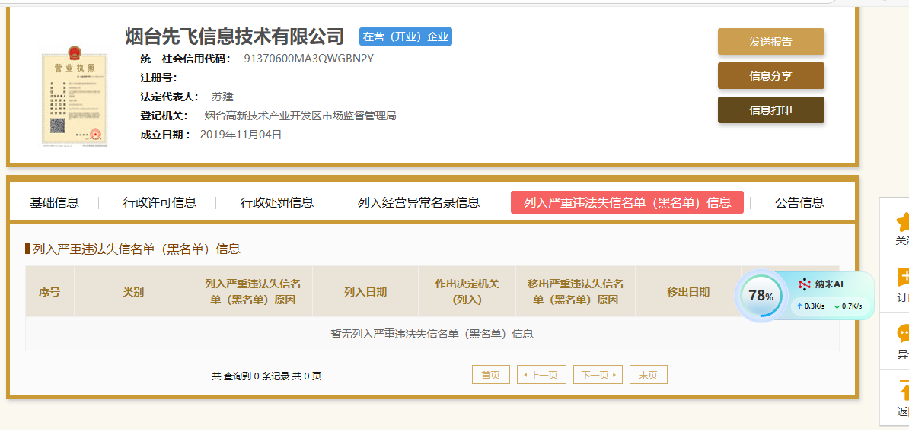Click the upload speed 0.3K/s indicator
This screenshot has width=909, height=441.
811,306
